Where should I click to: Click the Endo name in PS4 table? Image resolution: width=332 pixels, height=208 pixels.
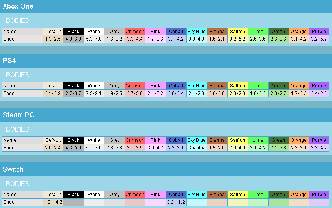point(22,93)
